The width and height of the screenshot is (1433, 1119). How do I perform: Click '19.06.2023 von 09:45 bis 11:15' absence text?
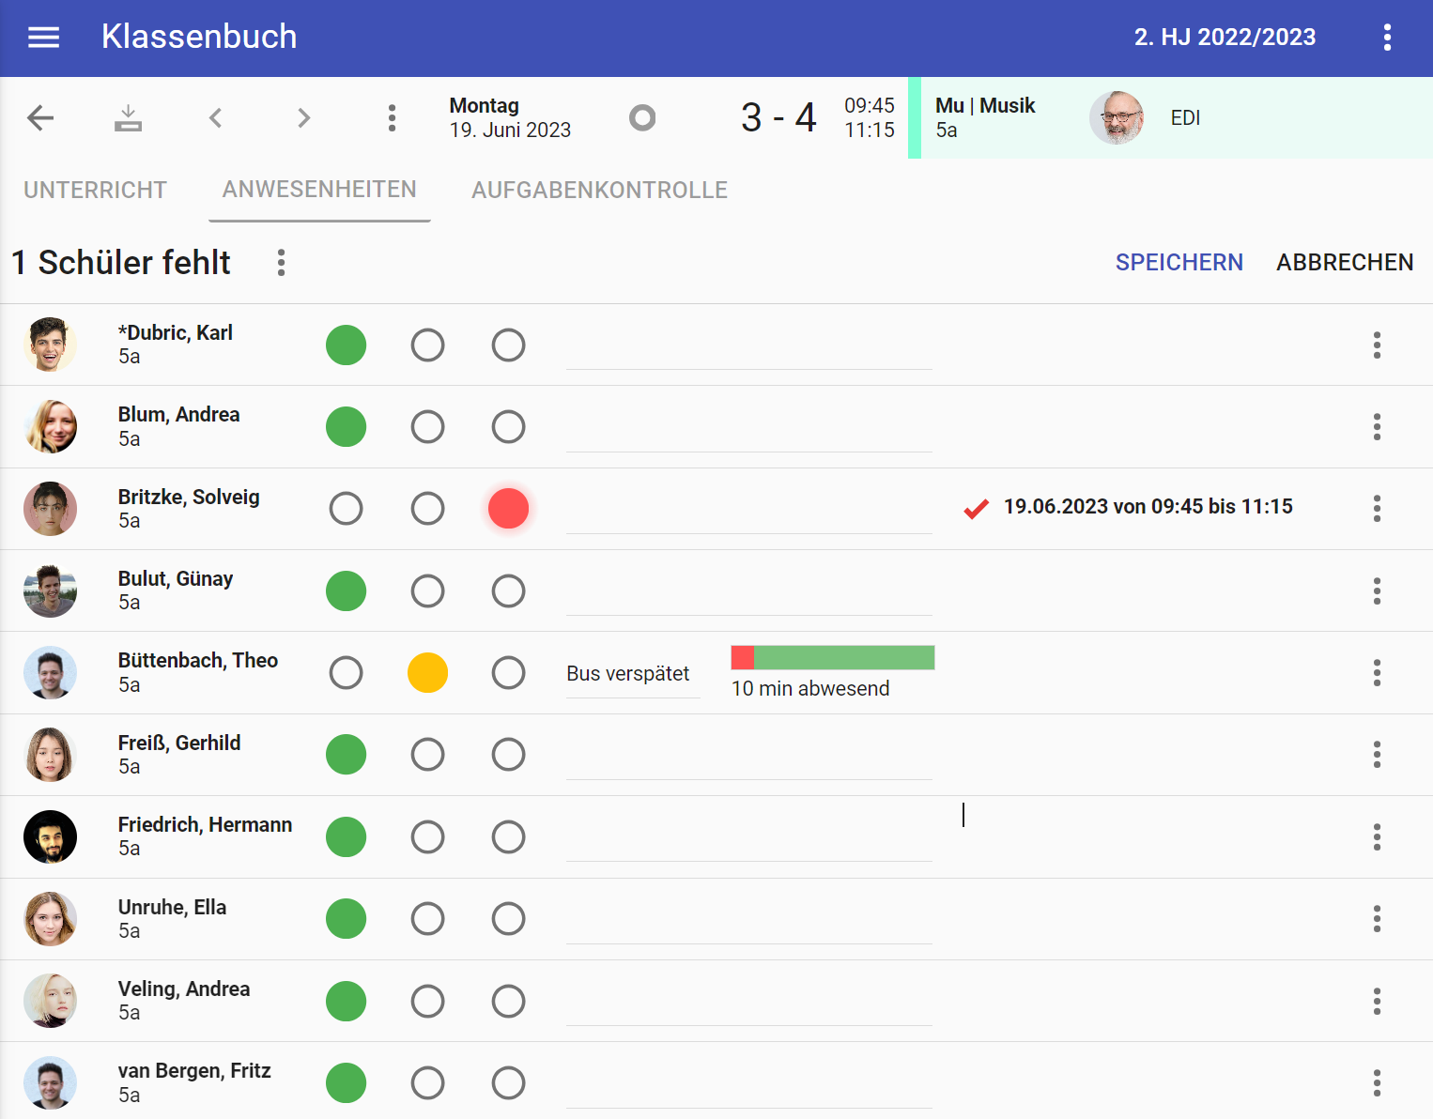pos(1148,507)
